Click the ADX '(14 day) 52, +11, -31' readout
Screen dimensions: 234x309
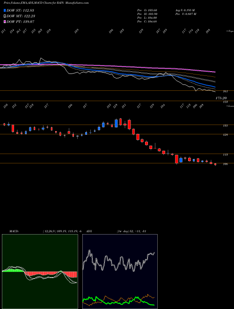click(x=131, y=231)
